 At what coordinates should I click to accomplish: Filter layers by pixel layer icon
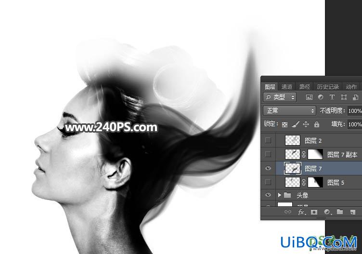coord(309,97)
